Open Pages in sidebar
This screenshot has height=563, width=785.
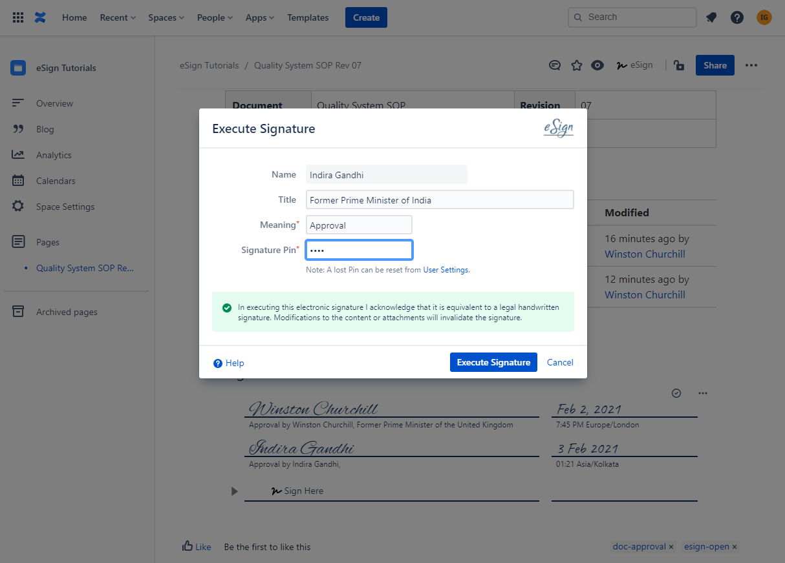point(48,242)
